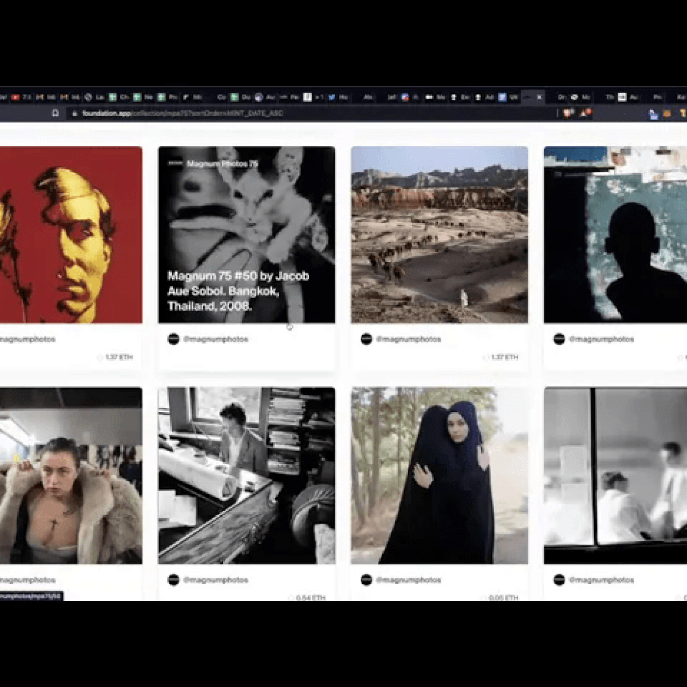This screenshot has width=687, height=687.
Task: Click the small Magnum logo on the #50 card
Action: coord(175,163)
